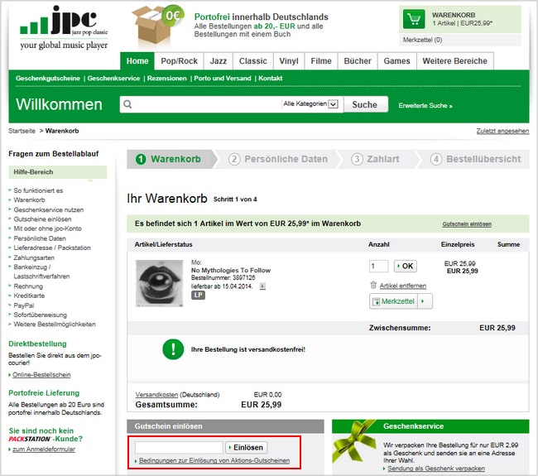Click the Gutschein einlösen link in green bar
The height and width of the screenshot is (476, 538).
coord(467,224)
